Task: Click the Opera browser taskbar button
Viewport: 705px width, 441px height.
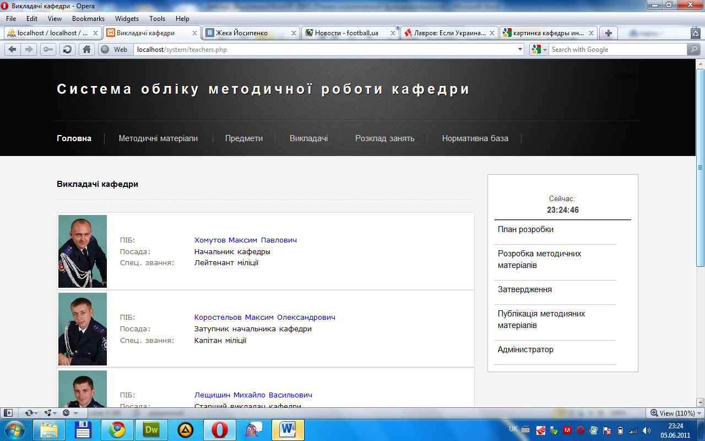Action: pos(220,430)
